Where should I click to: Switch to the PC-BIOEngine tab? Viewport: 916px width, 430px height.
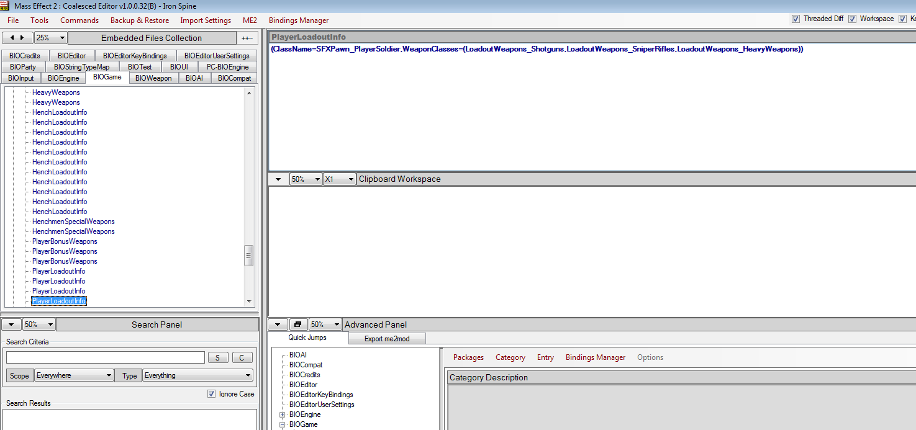[x=228, y=67]
